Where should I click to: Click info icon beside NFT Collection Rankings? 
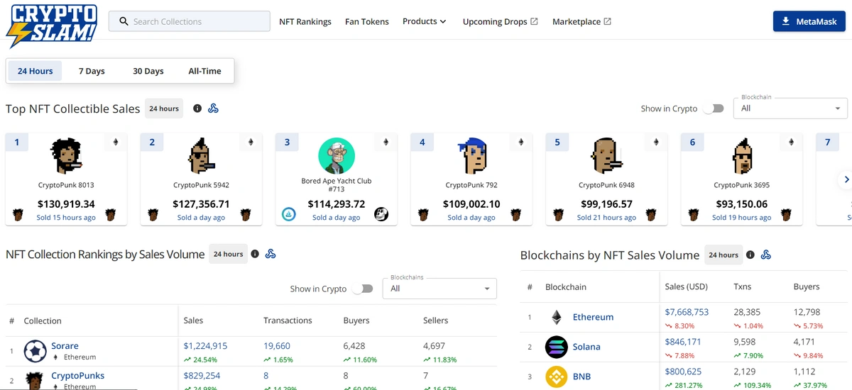tap(255, 254)
